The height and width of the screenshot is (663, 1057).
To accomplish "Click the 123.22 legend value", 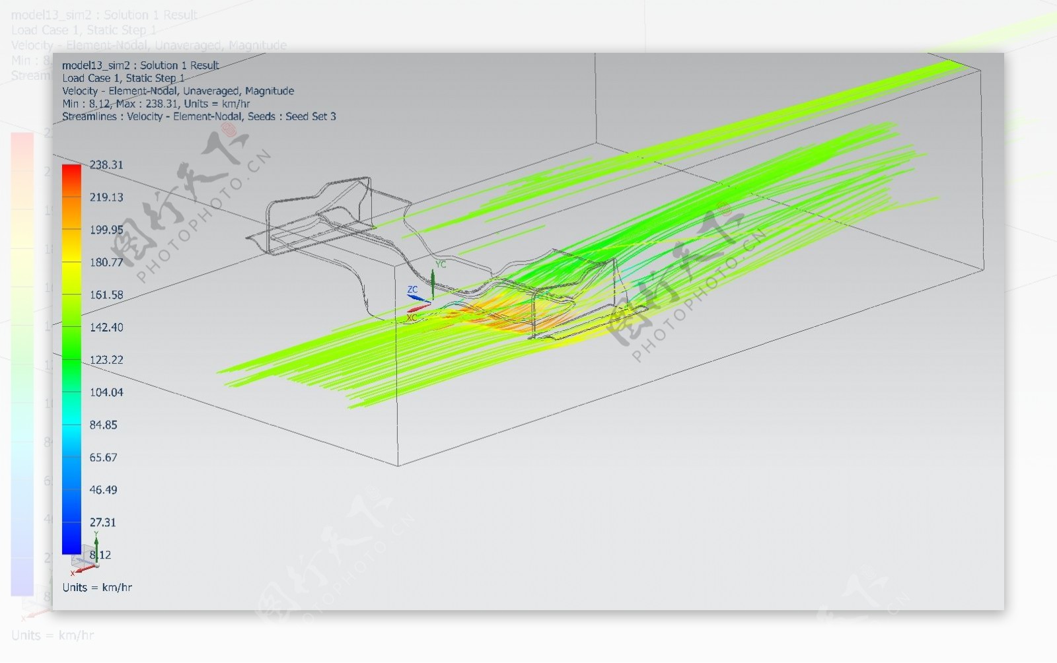I will coord(106,360).
